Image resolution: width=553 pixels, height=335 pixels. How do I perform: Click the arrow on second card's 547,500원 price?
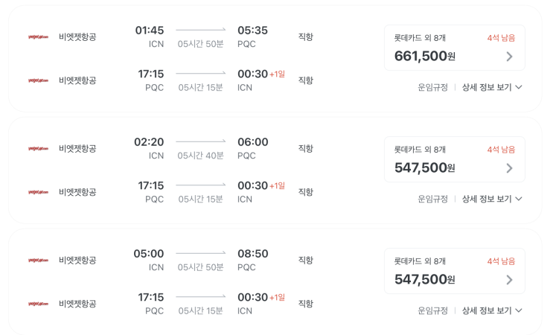[509, 168]
